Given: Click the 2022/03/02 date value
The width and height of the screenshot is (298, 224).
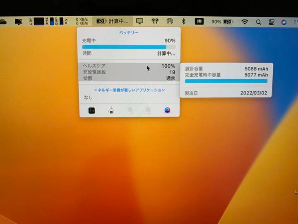Looking at the screenshot, I should tap(254, 93).
